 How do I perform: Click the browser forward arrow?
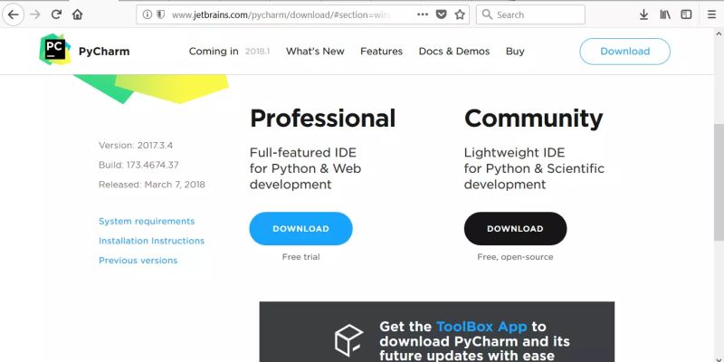tap(35, 14)
